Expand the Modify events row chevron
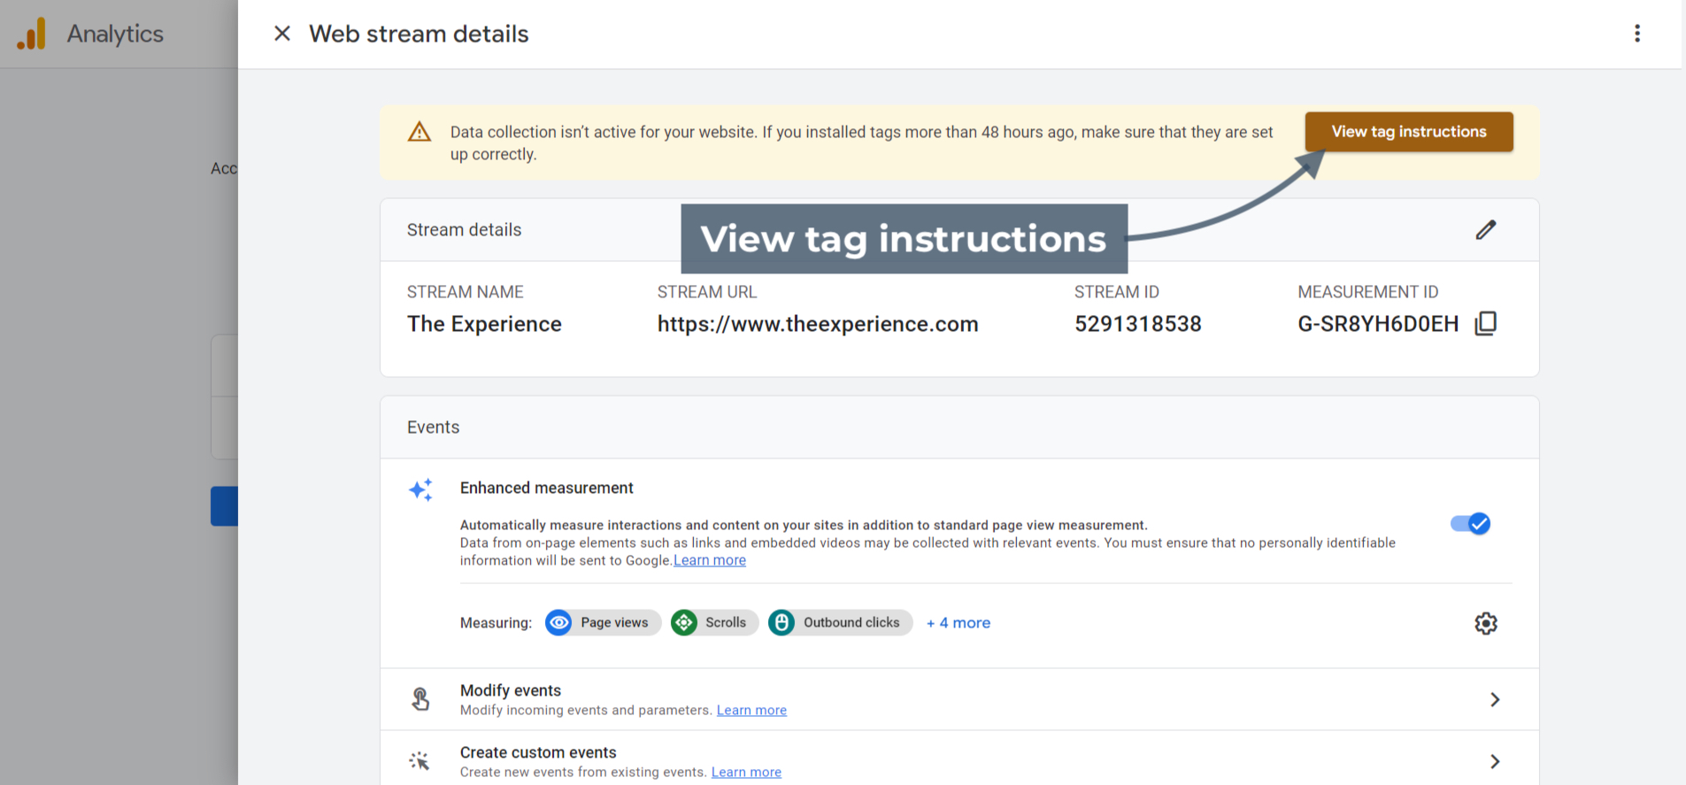This screenshot has height=785, width=1686. point(1494,699)
